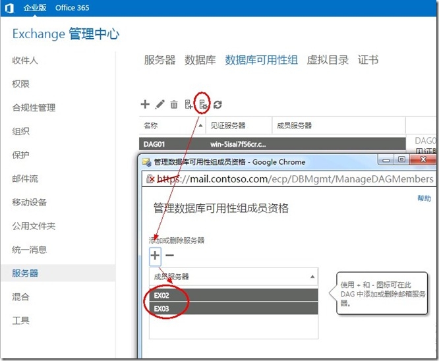
Task: Add a member server with plus button
Action: pos(155,256)
